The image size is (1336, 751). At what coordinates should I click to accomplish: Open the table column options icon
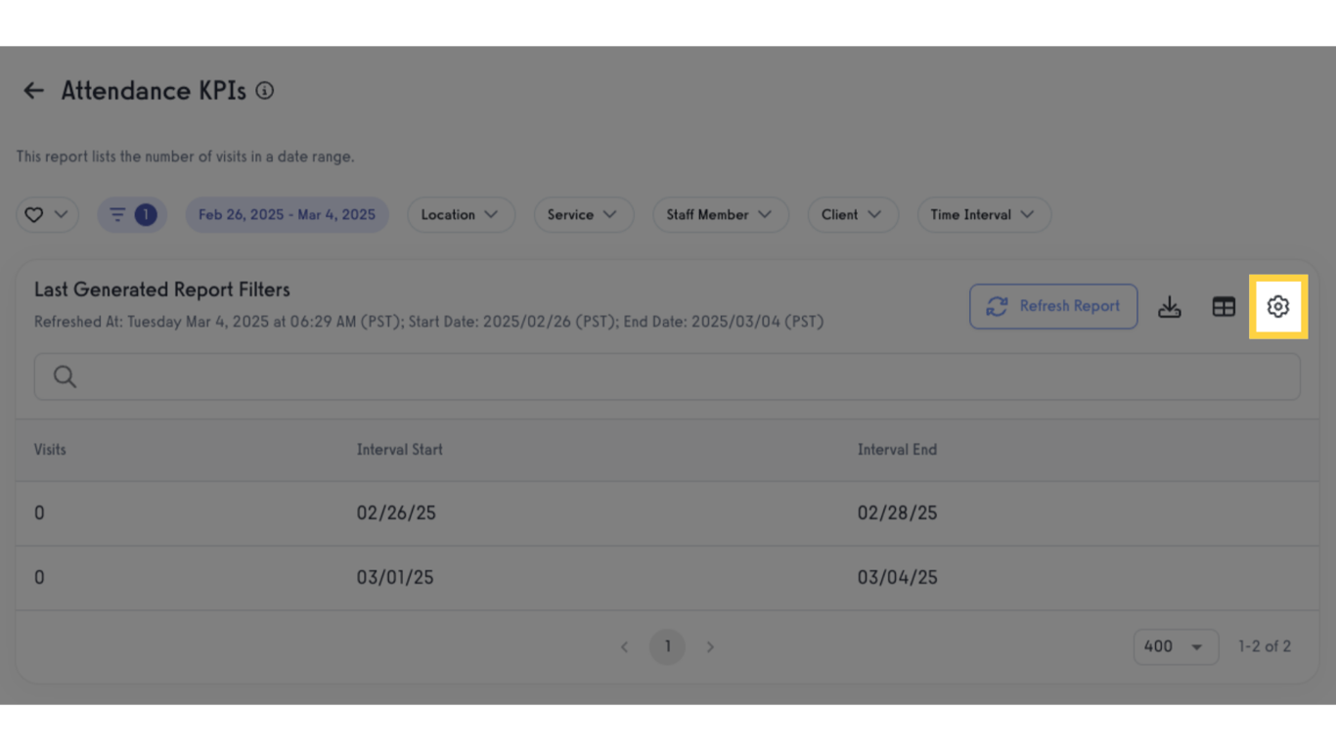1224,306
